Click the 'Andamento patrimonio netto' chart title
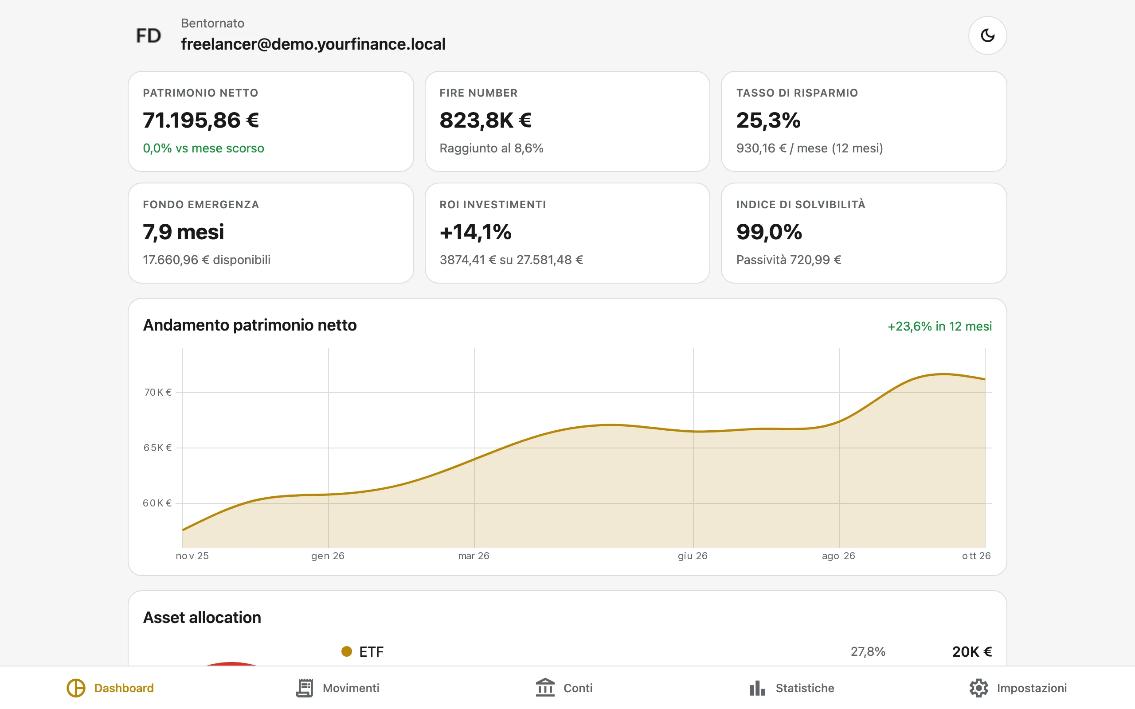1135x709 pixels. (250, 325)
